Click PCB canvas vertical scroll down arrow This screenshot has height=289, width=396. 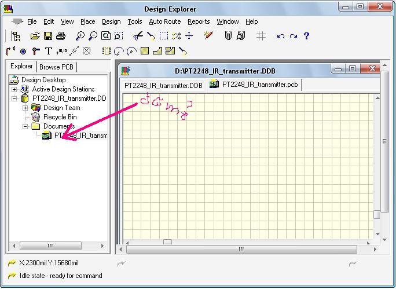[x=377, y=233]
